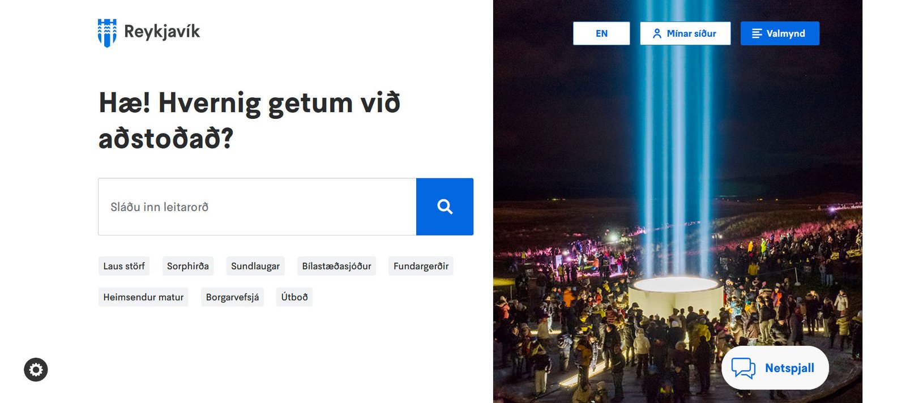Open the Valmynd menu

780,33
